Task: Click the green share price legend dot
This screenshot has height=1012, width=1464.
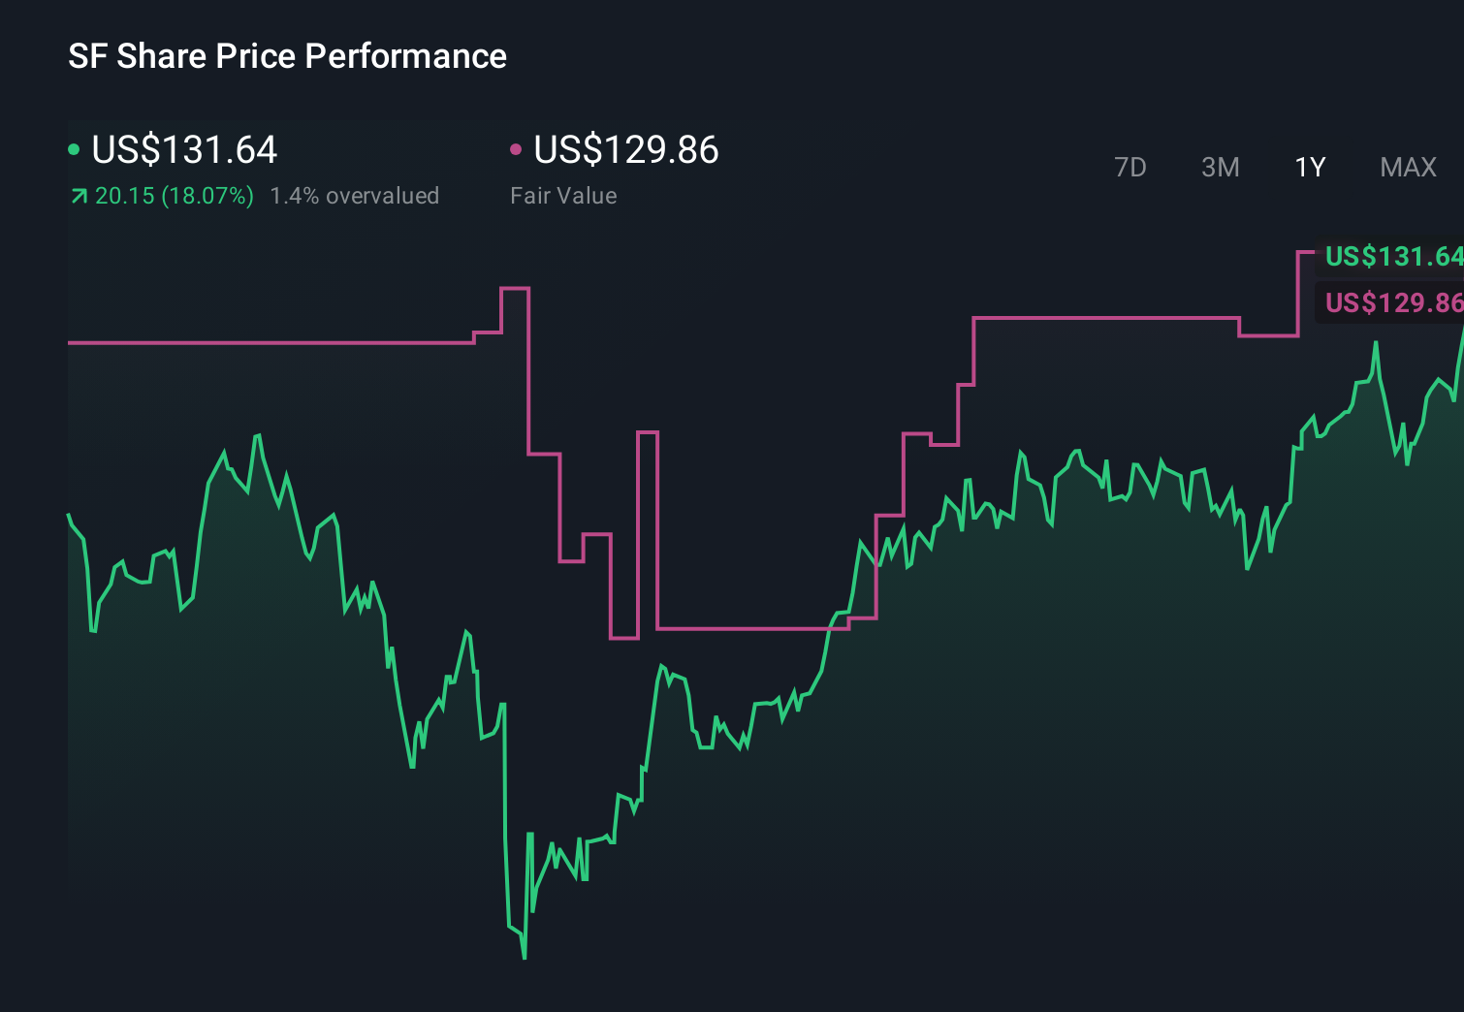Action: tap(74, 148)
